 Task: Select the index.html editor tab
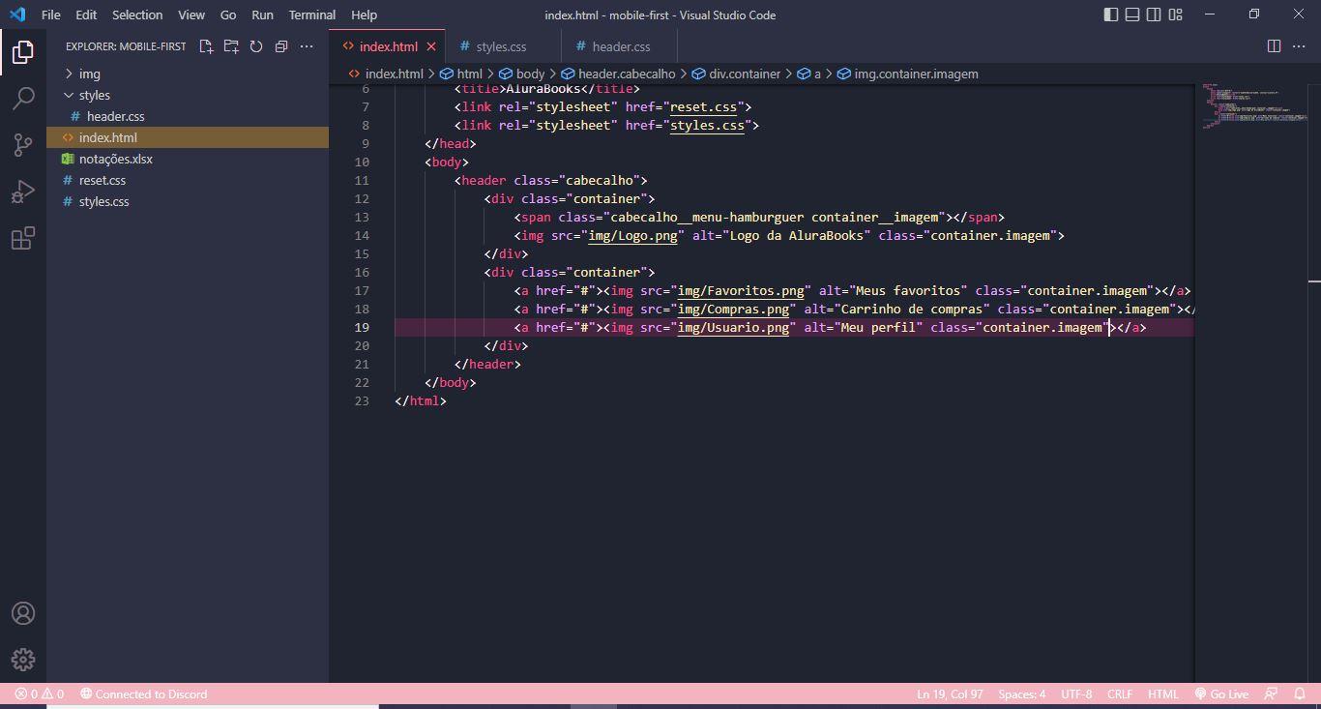[x=388, y=46]
